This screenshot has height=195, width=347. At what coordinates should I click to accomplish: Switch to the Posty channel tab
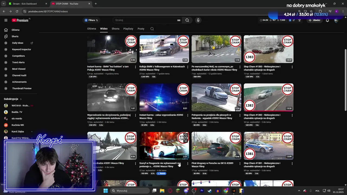click(x=141, y=29)
